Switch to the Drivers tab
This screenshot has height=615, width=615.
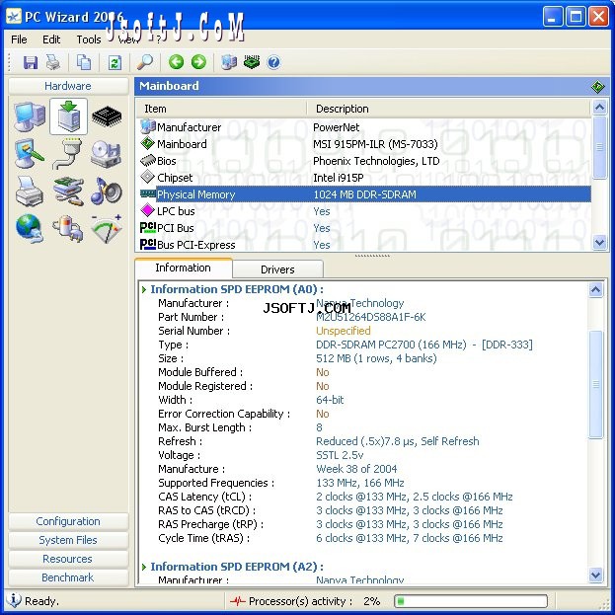[x=277, y=269]
